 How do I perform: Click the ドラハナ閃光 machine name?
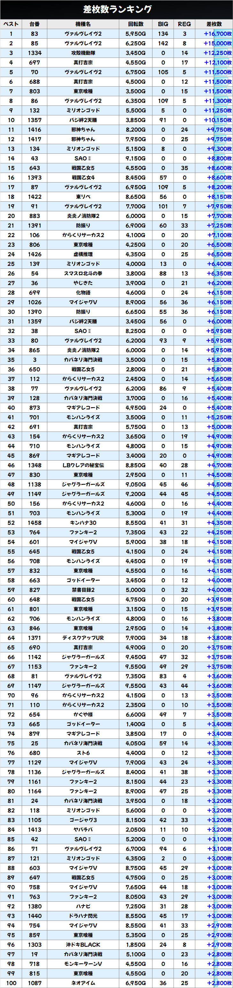(83, 916)
